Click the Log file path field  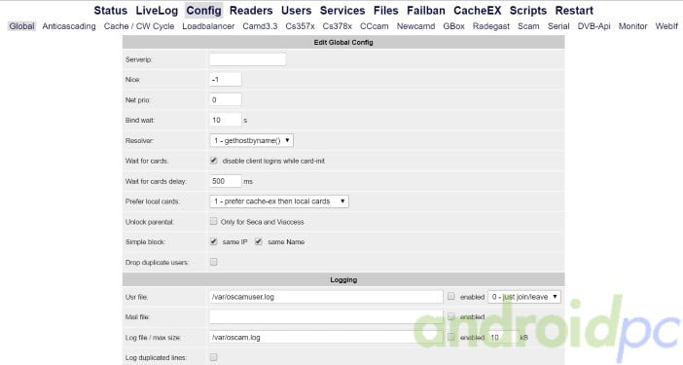point(326,337)
